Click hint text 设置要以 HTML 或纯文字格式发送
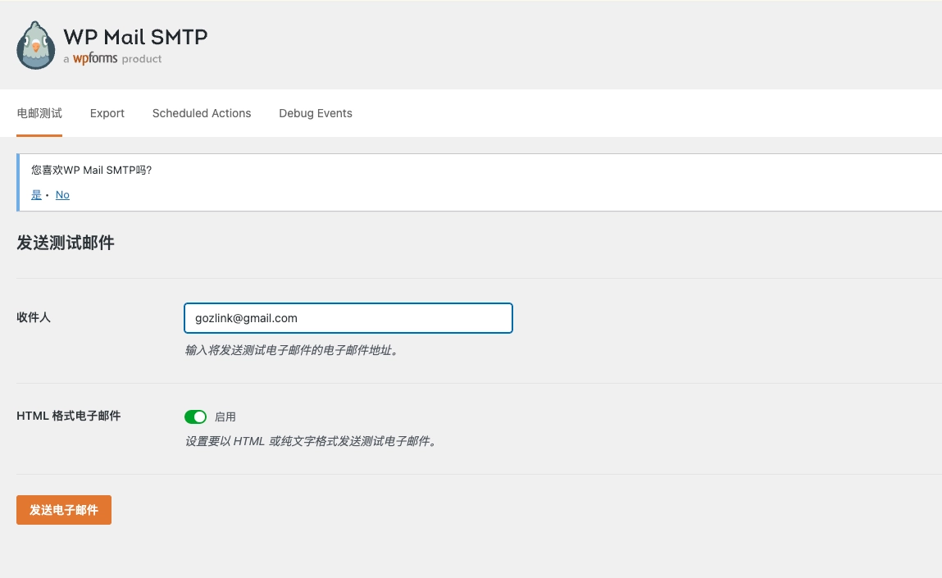Viewport: 942px width, 578px height. coord(312,441)
